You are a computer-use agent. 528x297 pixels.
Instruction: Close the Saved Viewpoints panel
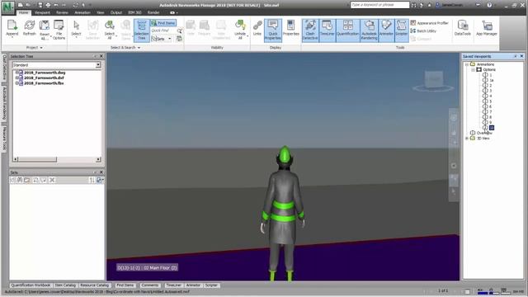tap(521, 56)
